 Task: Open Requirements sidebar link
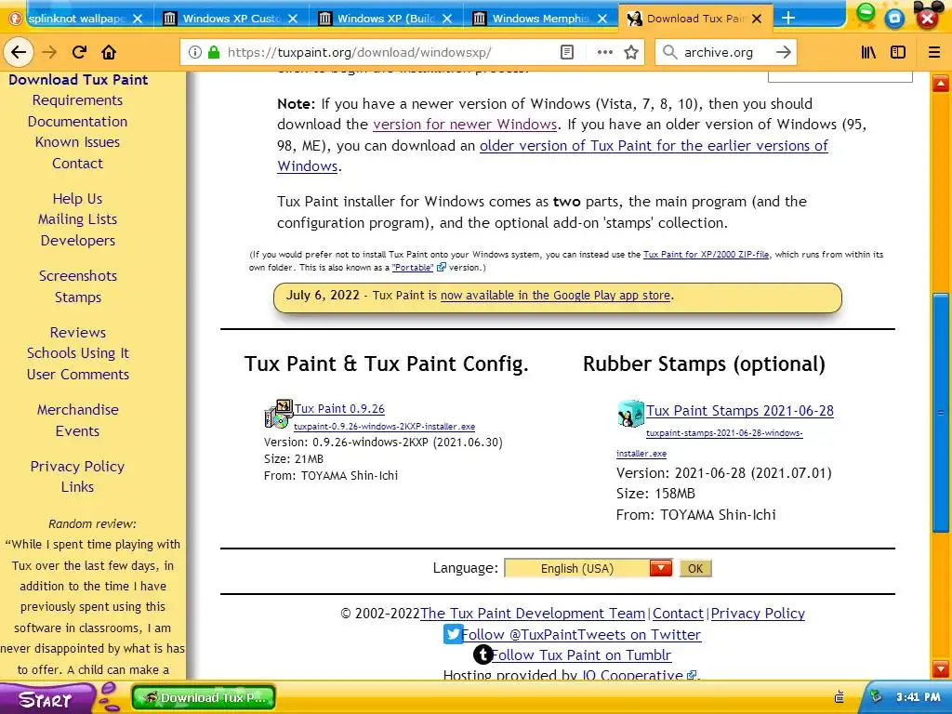point(78,100)
